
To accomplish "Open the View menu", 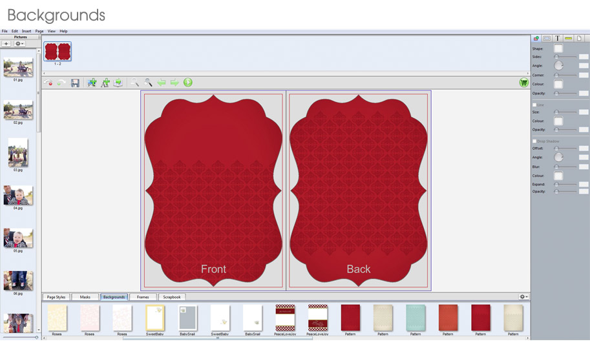I will point(52,31).
